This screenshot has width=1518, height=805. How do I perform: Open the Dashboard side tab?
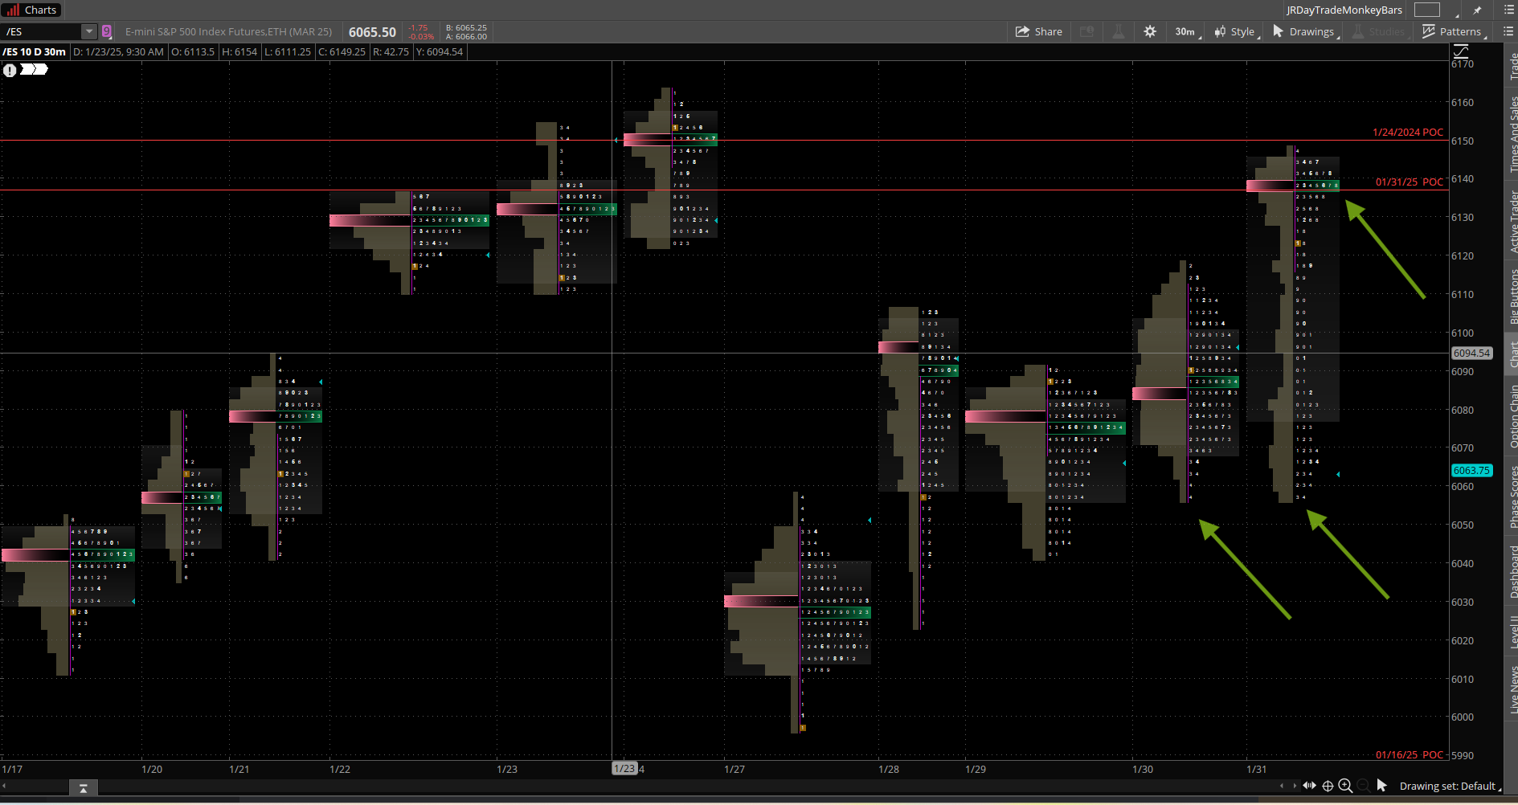pyautogui.click(x=1512, y=571)
